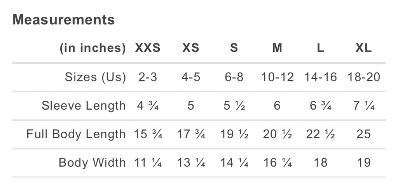This screenshot has width=398, height=186.
Task: Click the S size column header
Action: tap(234, 48)
